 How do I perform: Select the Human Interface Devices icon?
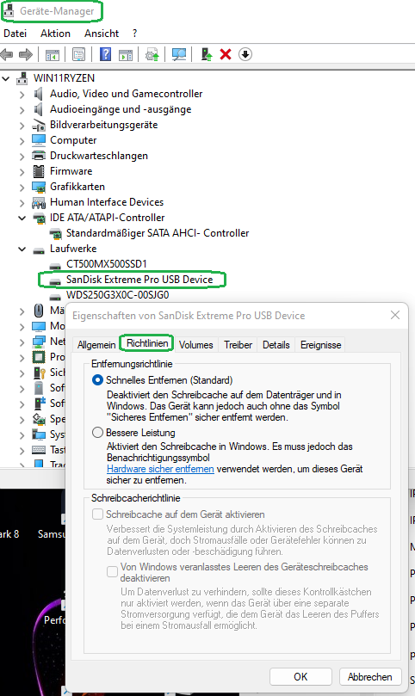pyautogui.click(x=39, y=203)
